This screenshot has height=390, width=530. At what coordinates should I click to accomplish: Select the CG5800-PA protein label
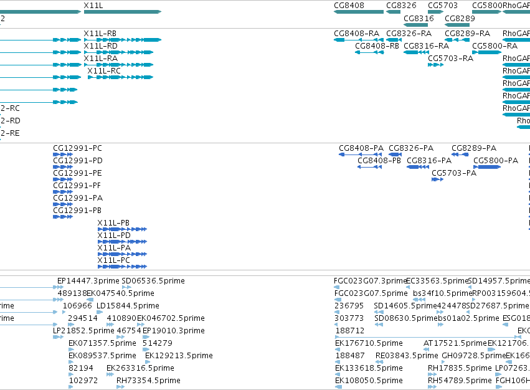coord(496,161)
